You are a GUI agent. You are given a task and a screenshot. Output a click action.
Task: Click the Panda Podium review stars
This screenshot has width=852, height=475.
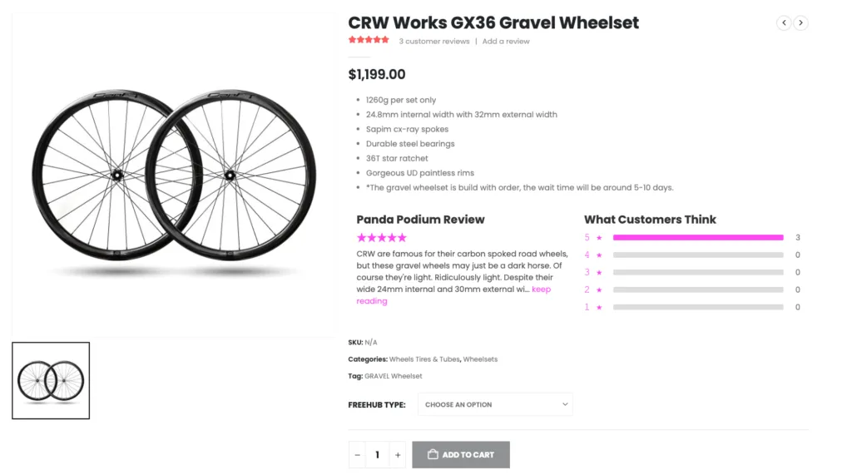(x=382, y=238)
